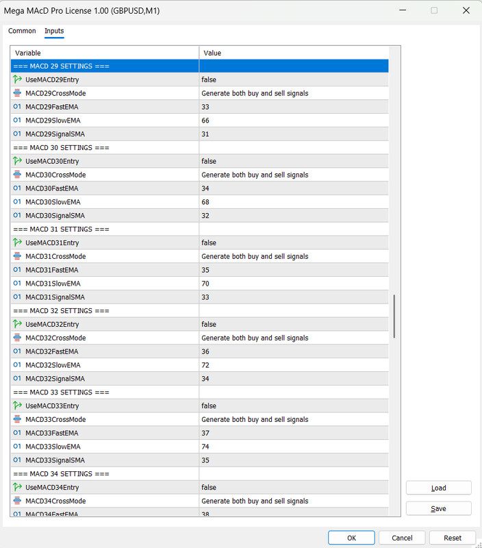Viewport: 482px width, 548px height.
Task: Click the enum icon beside MACD32CrossMode
Action: point(17,338)
